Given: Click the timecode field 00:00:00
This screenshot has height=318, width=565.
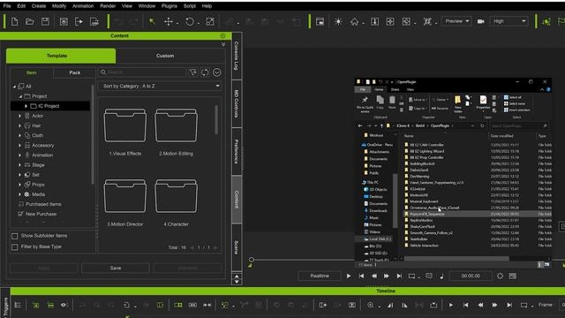Looking at the screenshot, I should coord(471,276).
